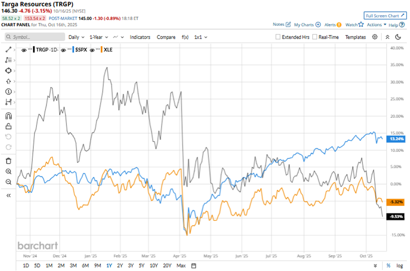Click the Watch star icon

pos(361,25)
